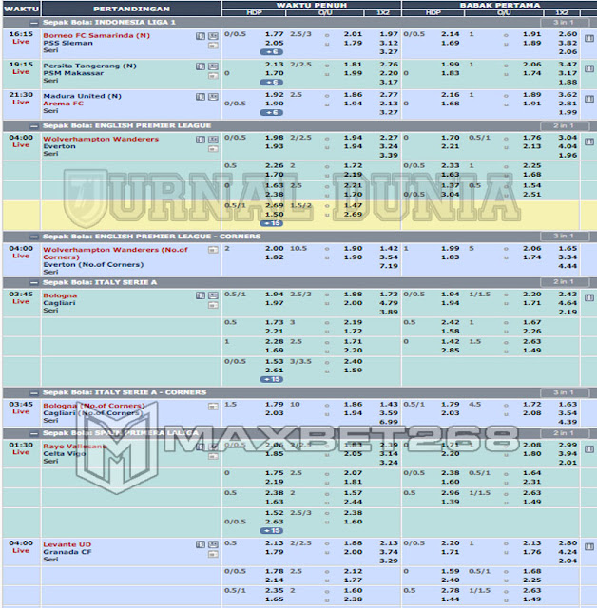The width and height of the screenshot is (597, 608).
Task: Click table icon at right of Madura United row
Action: (589, 99)
